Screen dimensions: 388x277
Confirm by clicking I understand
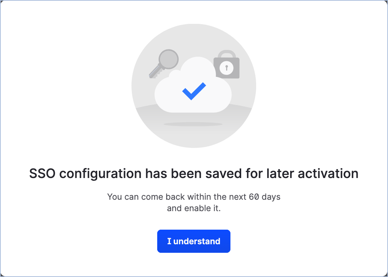pos(194,241)
